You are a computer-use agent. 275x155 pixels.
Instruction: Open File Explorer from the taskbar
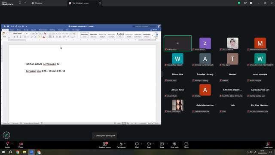pyautogui.click(x=24, y=152)
